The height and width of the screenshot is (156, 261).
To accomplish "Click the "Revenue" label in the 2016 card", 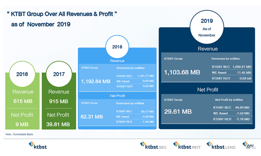I will point(23,92).
